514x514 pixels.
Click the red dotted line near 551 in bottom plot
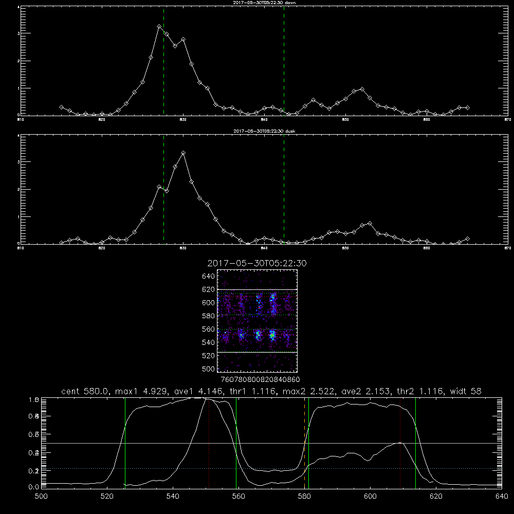(209, 443)
